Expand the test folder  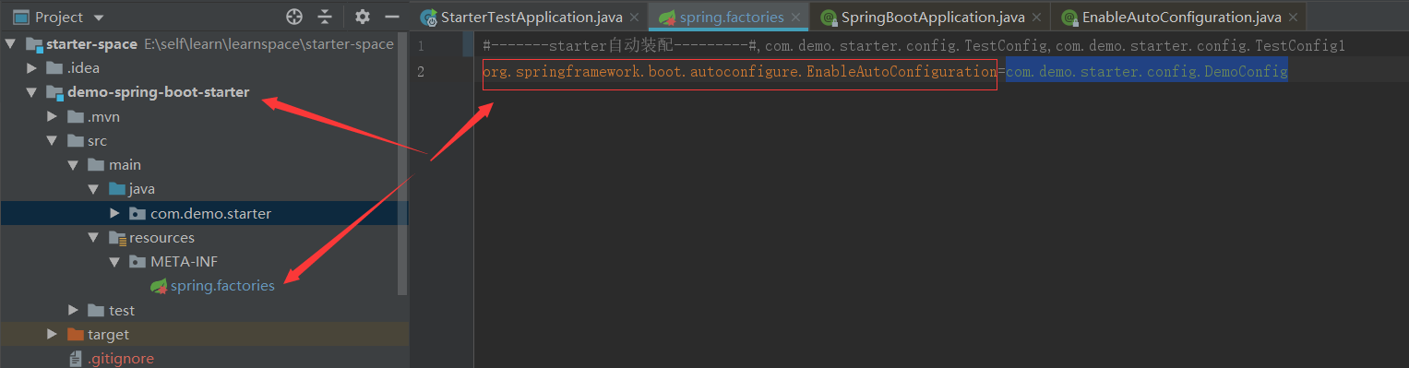pyautogui.click(x=73, y=310)
